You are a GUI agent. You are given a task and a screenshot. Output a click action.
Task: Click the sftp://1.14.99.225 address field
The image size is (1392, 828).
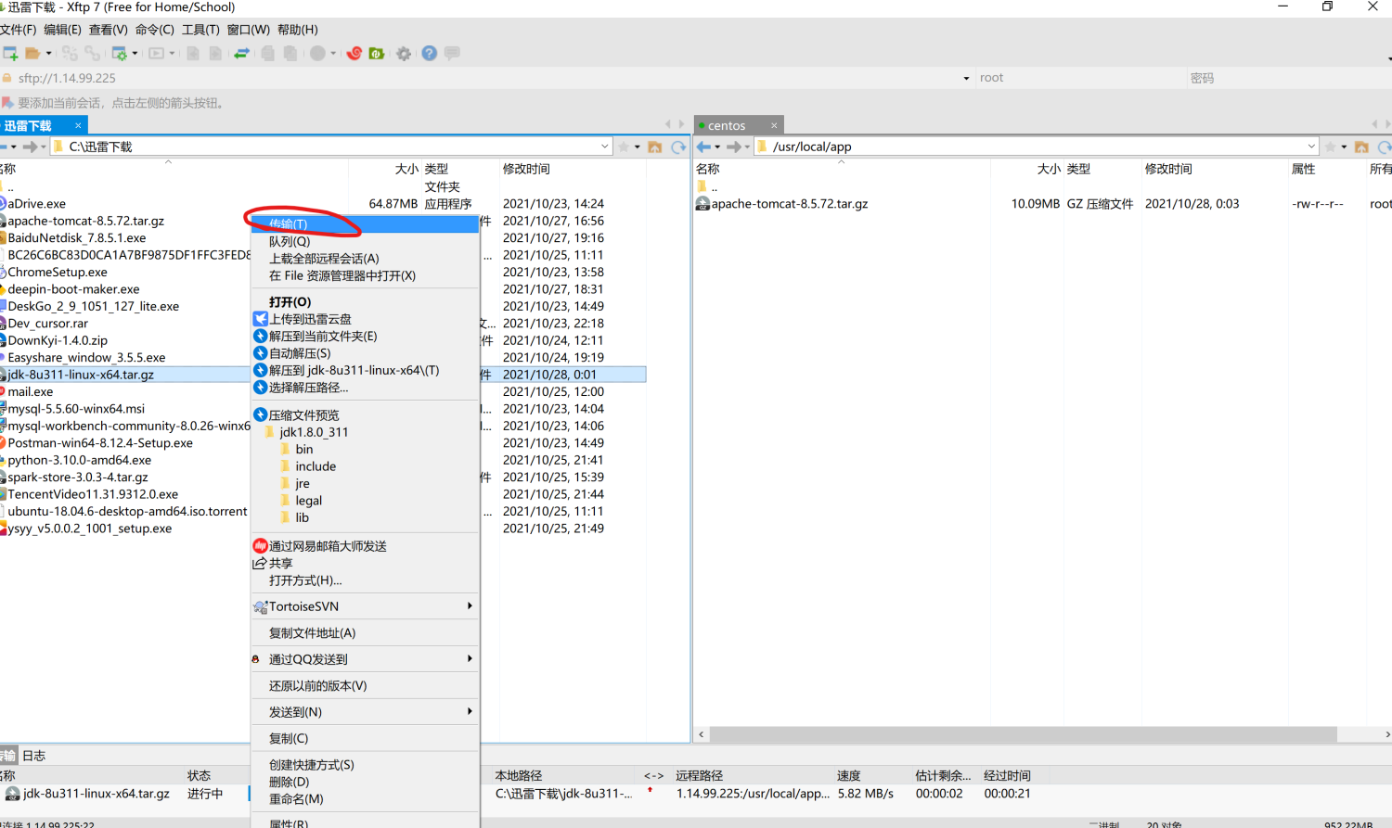point(483,78)
